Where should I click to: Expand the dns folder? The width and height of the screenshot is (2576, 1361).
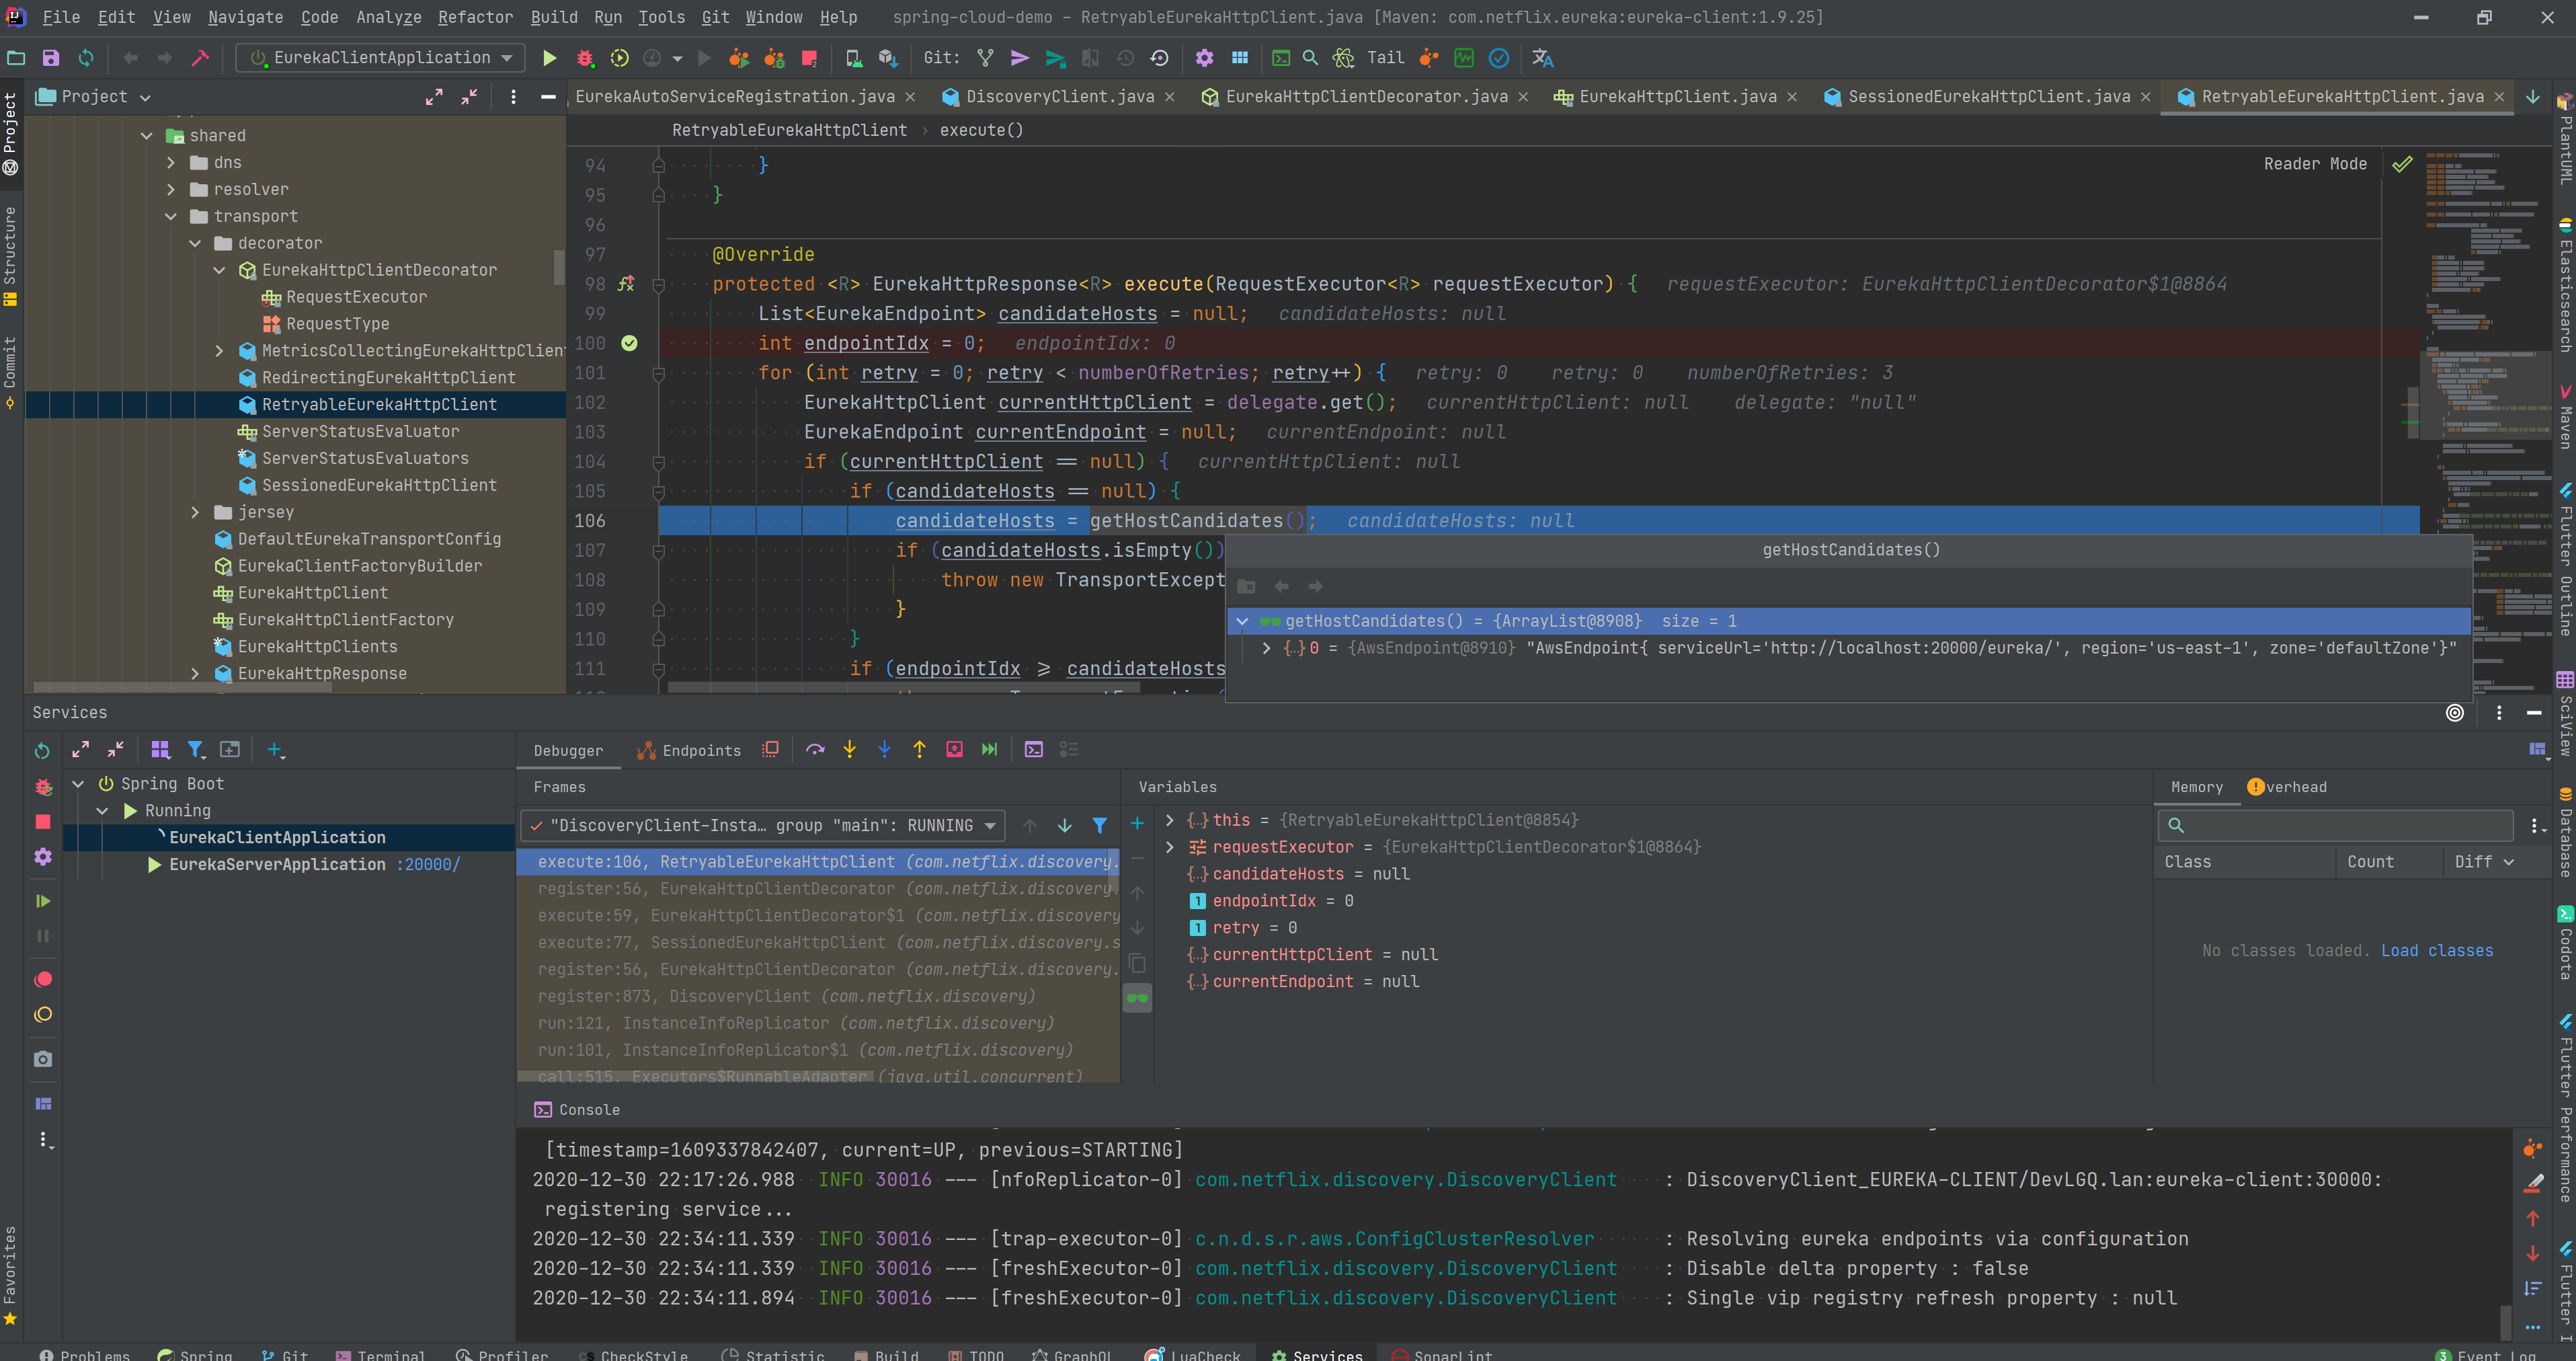pyautogui.click(x=171, y=162)
